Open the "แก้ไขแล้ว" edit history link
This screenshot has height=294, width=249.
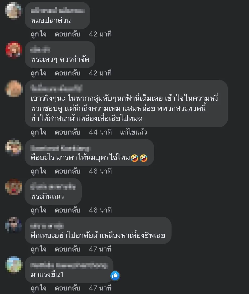pyautogui.click(x=133, y=132)
